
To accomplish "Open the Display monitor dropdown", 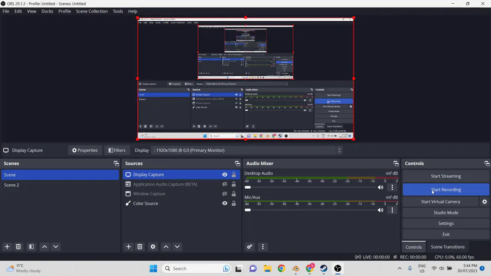I will pos(246,150).
